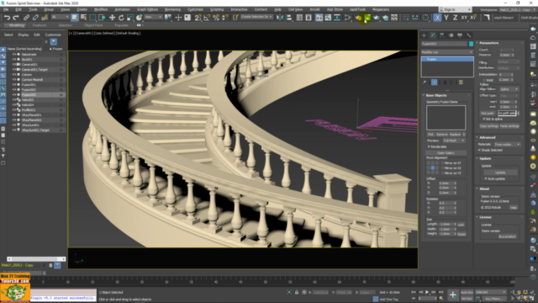Click the Open Gallery button
Image resolution: width=538 pixels, height=303 pixels.
(446, 153)
